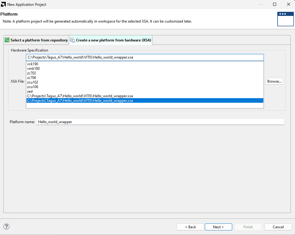Select the zed board entry
Screen dimensions: 295x235
pos(30,91)
